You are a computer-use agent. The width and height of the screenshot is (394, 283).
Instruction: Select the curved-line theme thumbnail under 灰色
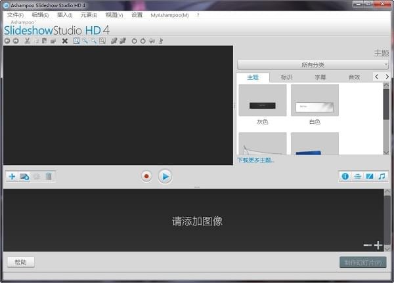click(263, 143)
